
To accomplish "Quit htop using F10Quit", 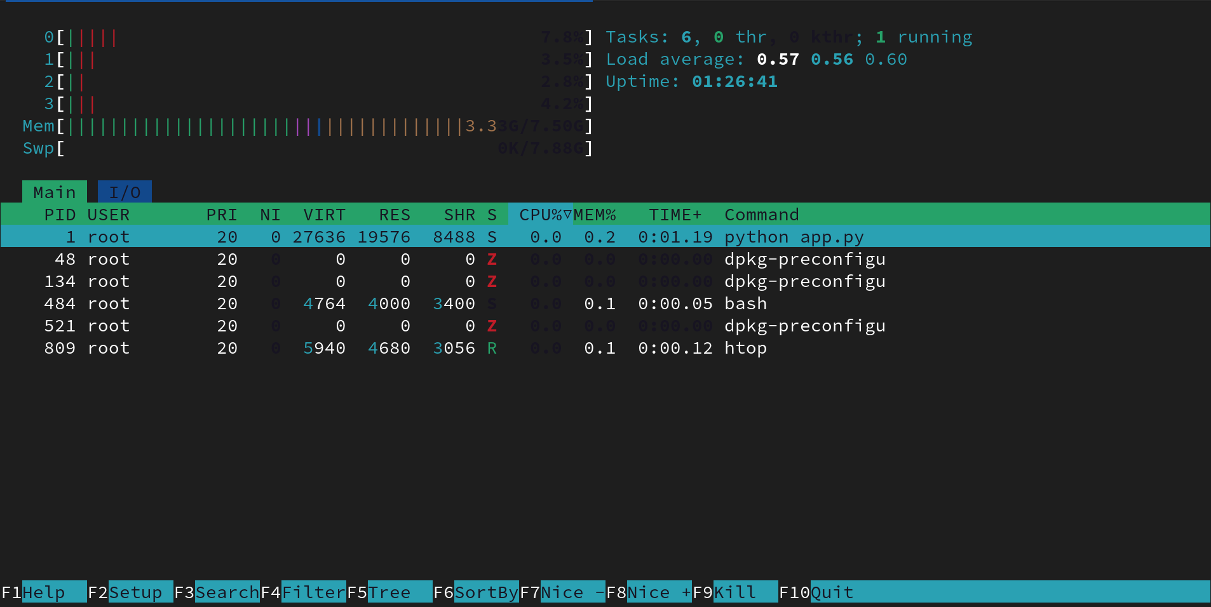I will tap(820, 592).
